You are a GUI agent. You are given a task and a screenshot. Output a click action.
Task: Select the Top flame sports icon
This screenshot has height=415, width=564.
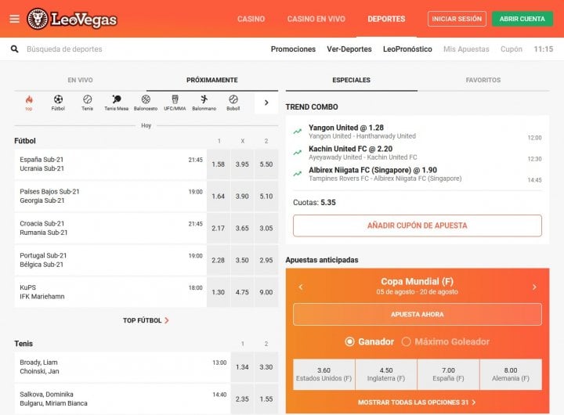pyautogui.click(x=29, y=103)
